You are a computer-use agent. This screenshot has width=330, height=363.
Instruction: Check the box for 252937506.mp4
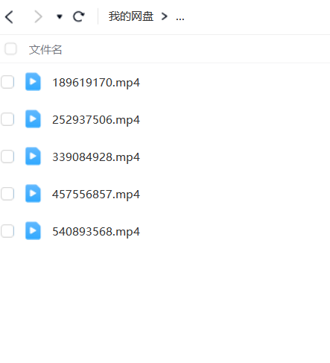click(7, 119)
